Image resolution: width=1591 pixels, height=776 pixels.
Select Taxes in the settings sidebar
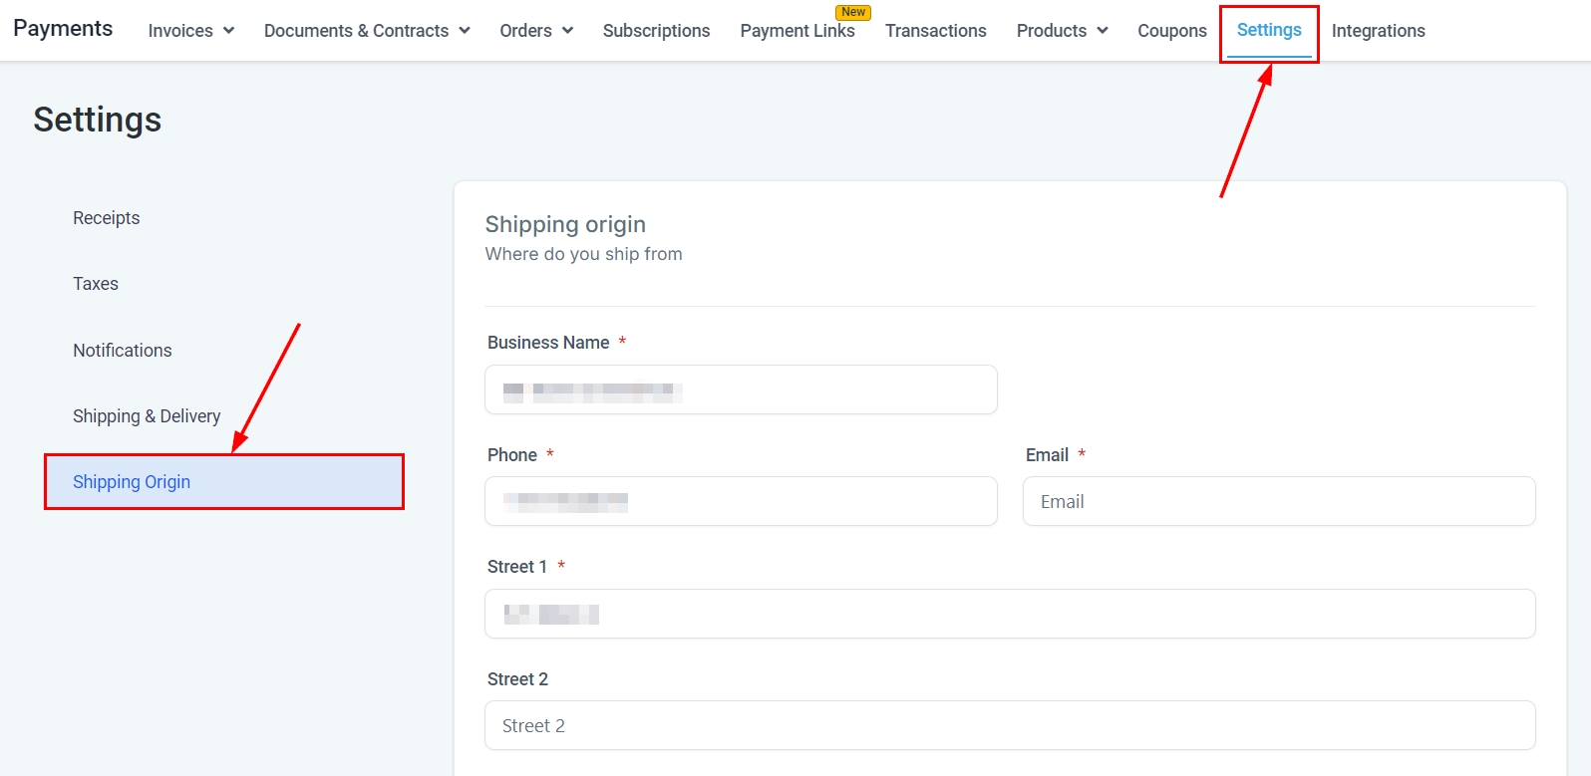click(96, 284)
